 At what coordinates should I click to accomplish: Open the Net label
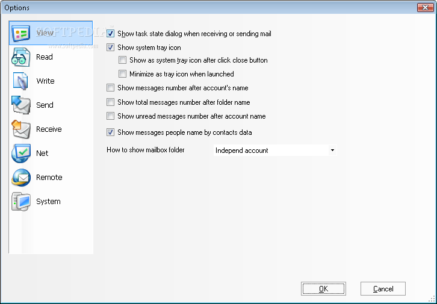coord(42,154)
